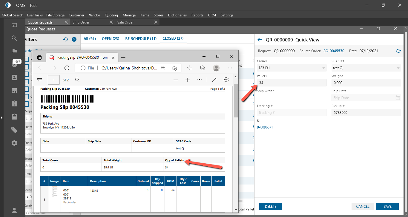408x217 pixels.
Task: Click the Pallets input field
Action: click(x=292, y=83)
